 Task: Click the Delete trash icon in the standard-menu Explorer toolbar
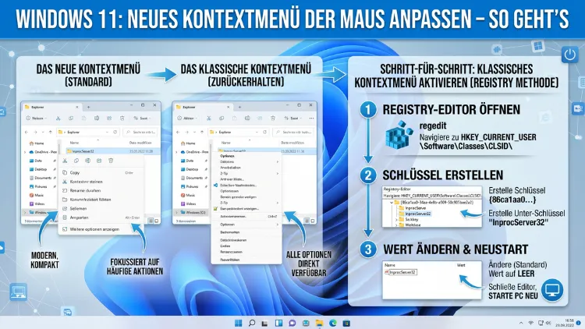[122, 119]
